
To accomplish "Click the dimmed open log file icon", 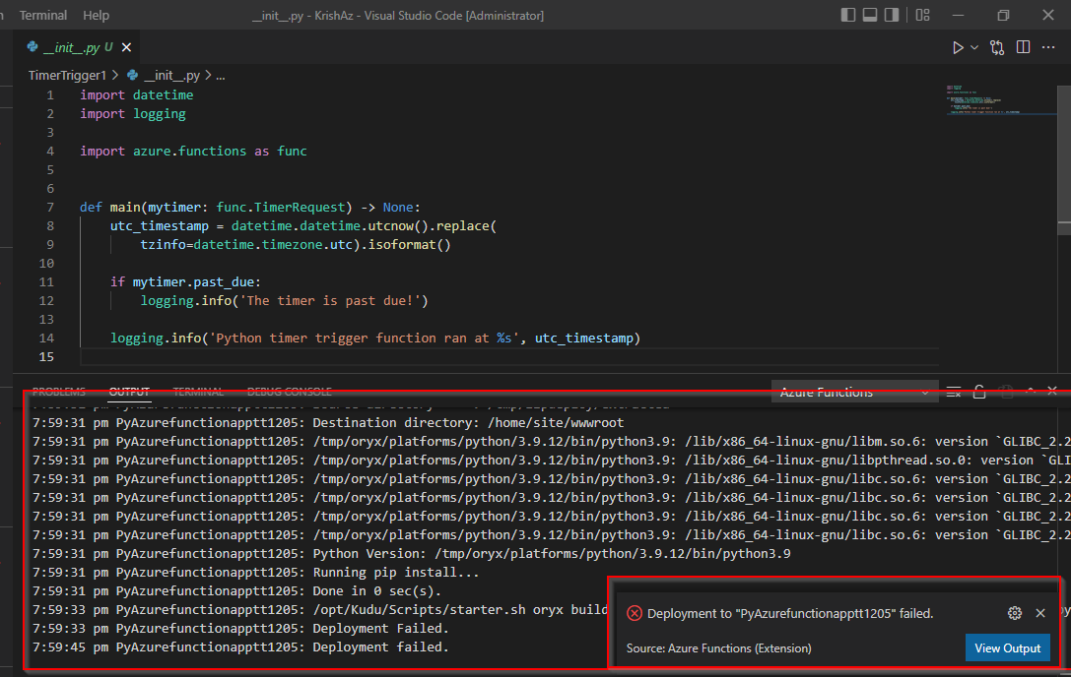I will (x=1005, y=392).
